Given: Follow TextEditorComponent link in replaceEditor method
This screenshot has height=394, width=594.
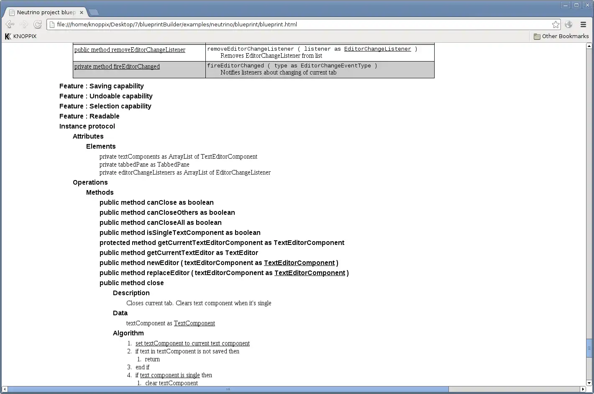Looking at the screenshot, I should click(310, 273).
